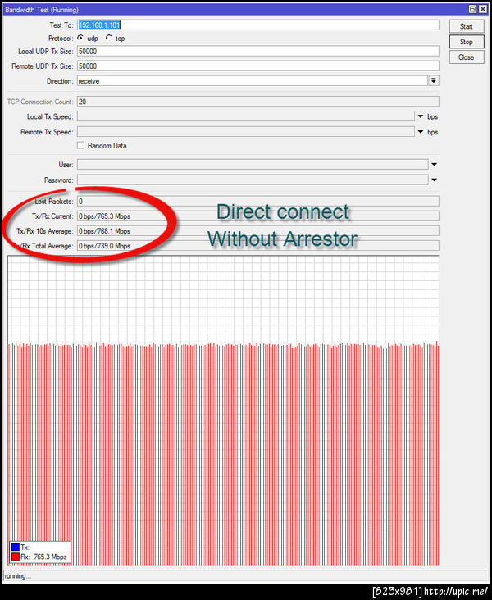Click the User input field
Image resolution: width=492 pixels, height=600 pixels.
pos(253,165)
